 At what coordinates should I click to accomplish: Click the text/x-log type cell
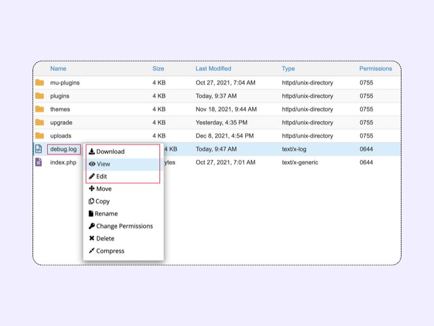click(294, 149)
